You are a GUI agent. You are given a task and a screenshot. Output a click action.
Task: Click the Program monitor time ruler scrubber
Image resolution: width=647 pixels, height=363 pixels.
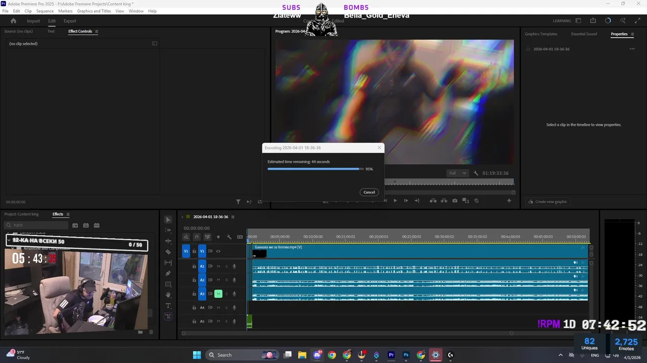(x=449, y=182)
